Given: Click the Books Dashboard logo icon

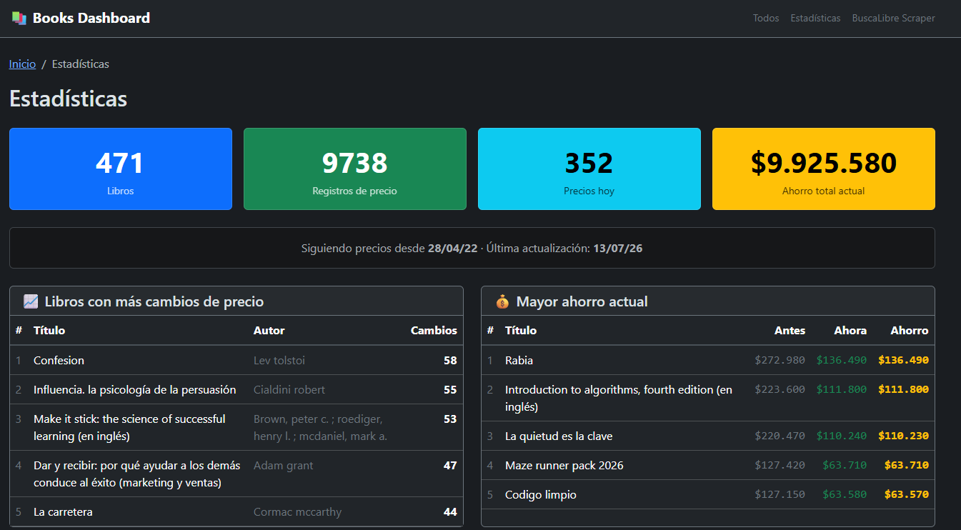Looking at the screenshot, I should [19, 18].
